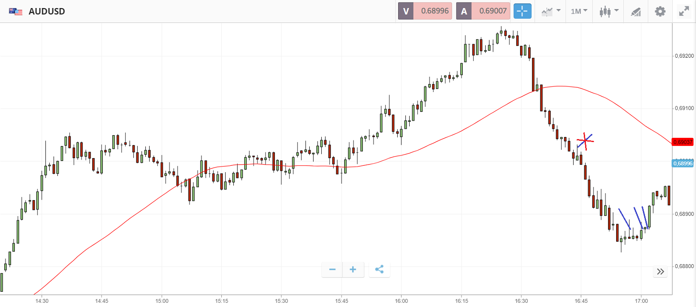Select the red cross drawing marker
The height and width of the screenshot is (307, 696).
[585, 140]
